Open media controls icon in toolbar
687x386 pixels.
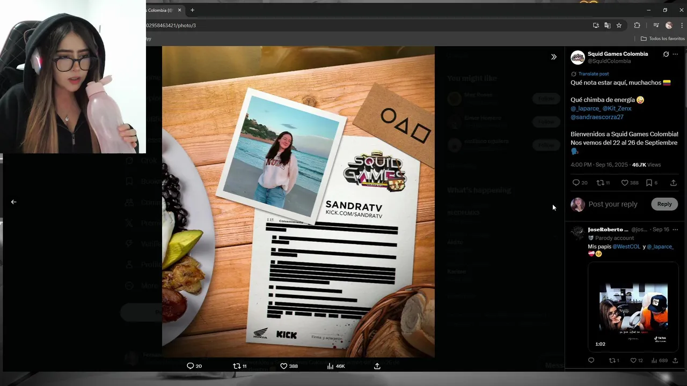[656, 25]
